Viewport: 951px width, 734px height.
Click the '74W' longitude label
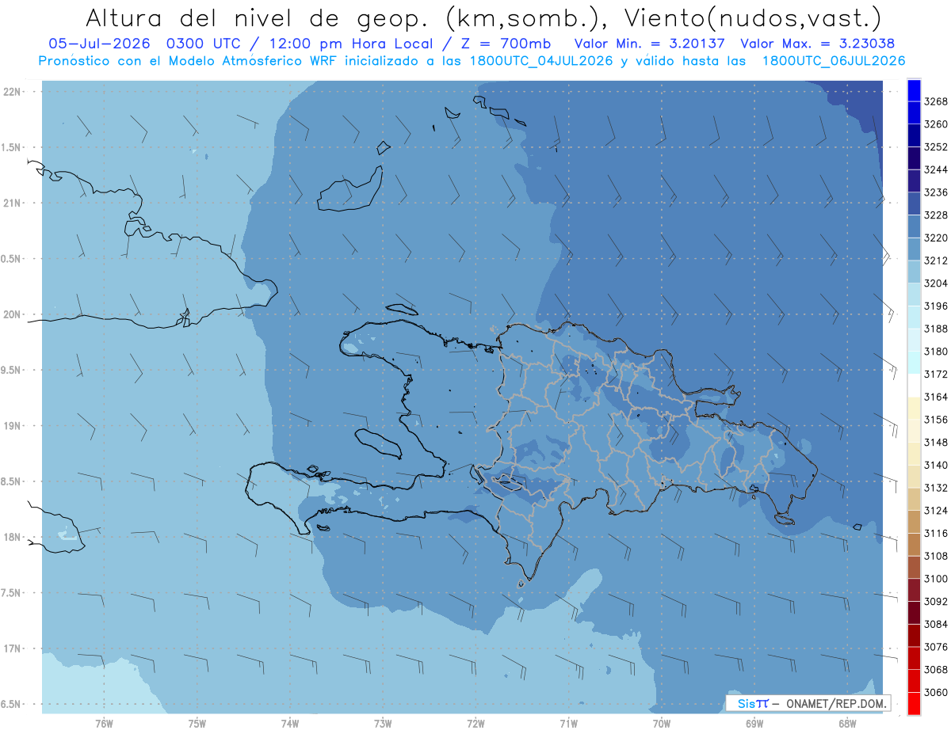click(290, 724)
